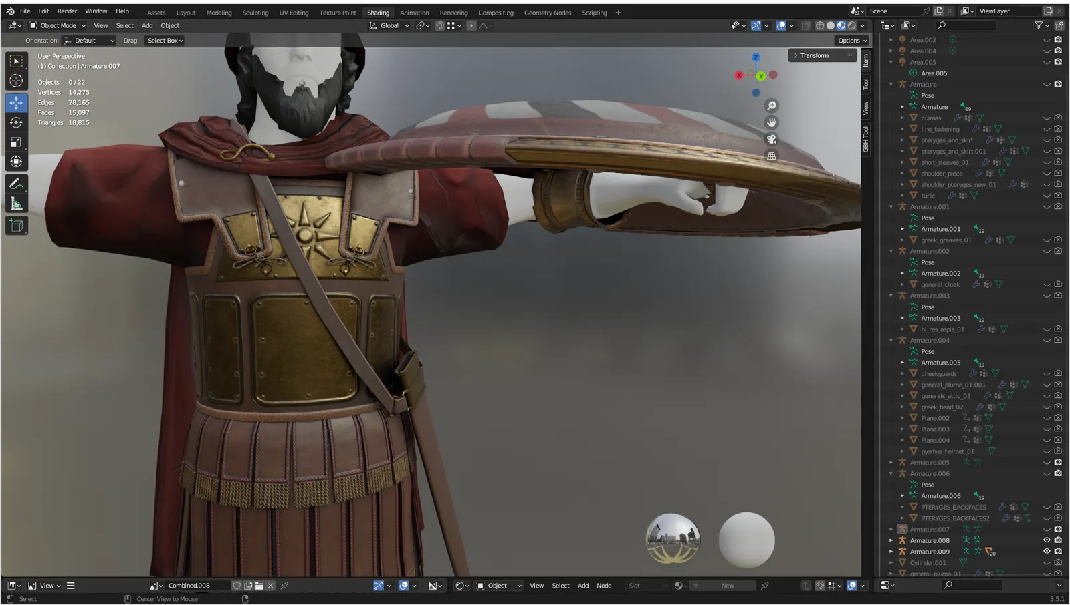Viewport: 1070px width, 605px height.
Task: Select the Annotate pencil tool
Action: click(16, 184)
